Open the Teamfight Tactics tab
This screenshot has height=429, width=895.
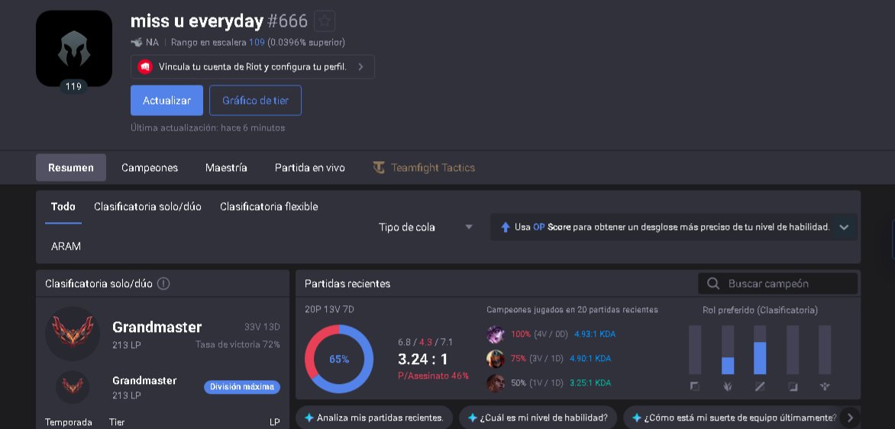coord(424,168)
